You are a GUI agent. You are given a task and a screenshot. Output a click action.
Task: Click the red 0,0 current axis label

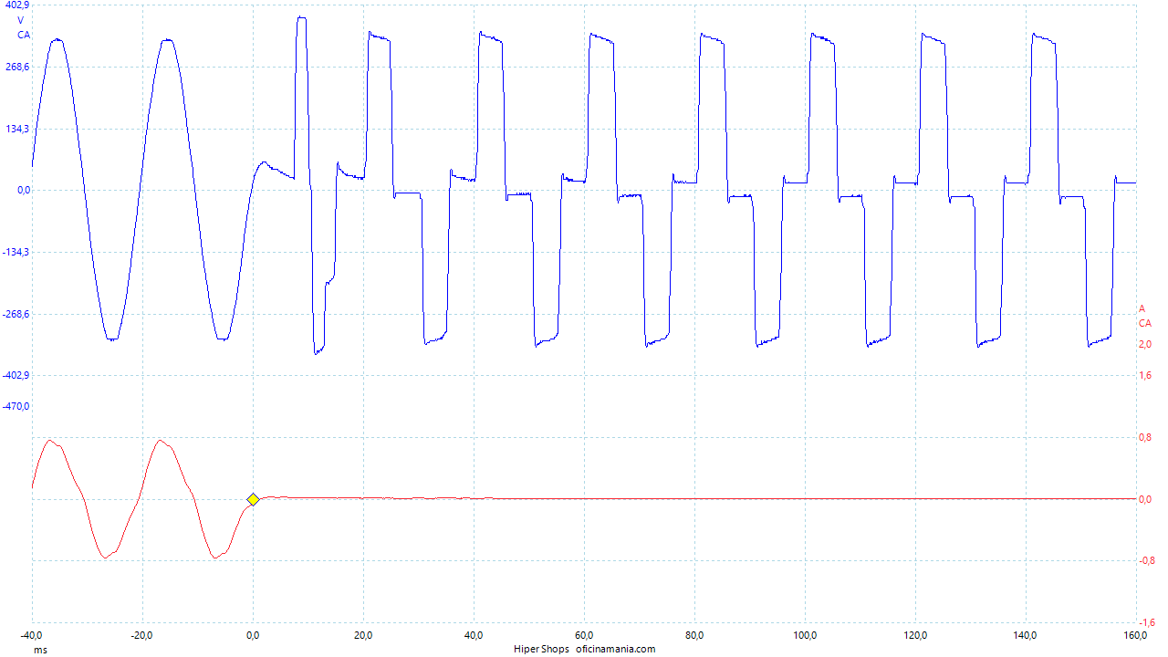(x=1145, y=499)
